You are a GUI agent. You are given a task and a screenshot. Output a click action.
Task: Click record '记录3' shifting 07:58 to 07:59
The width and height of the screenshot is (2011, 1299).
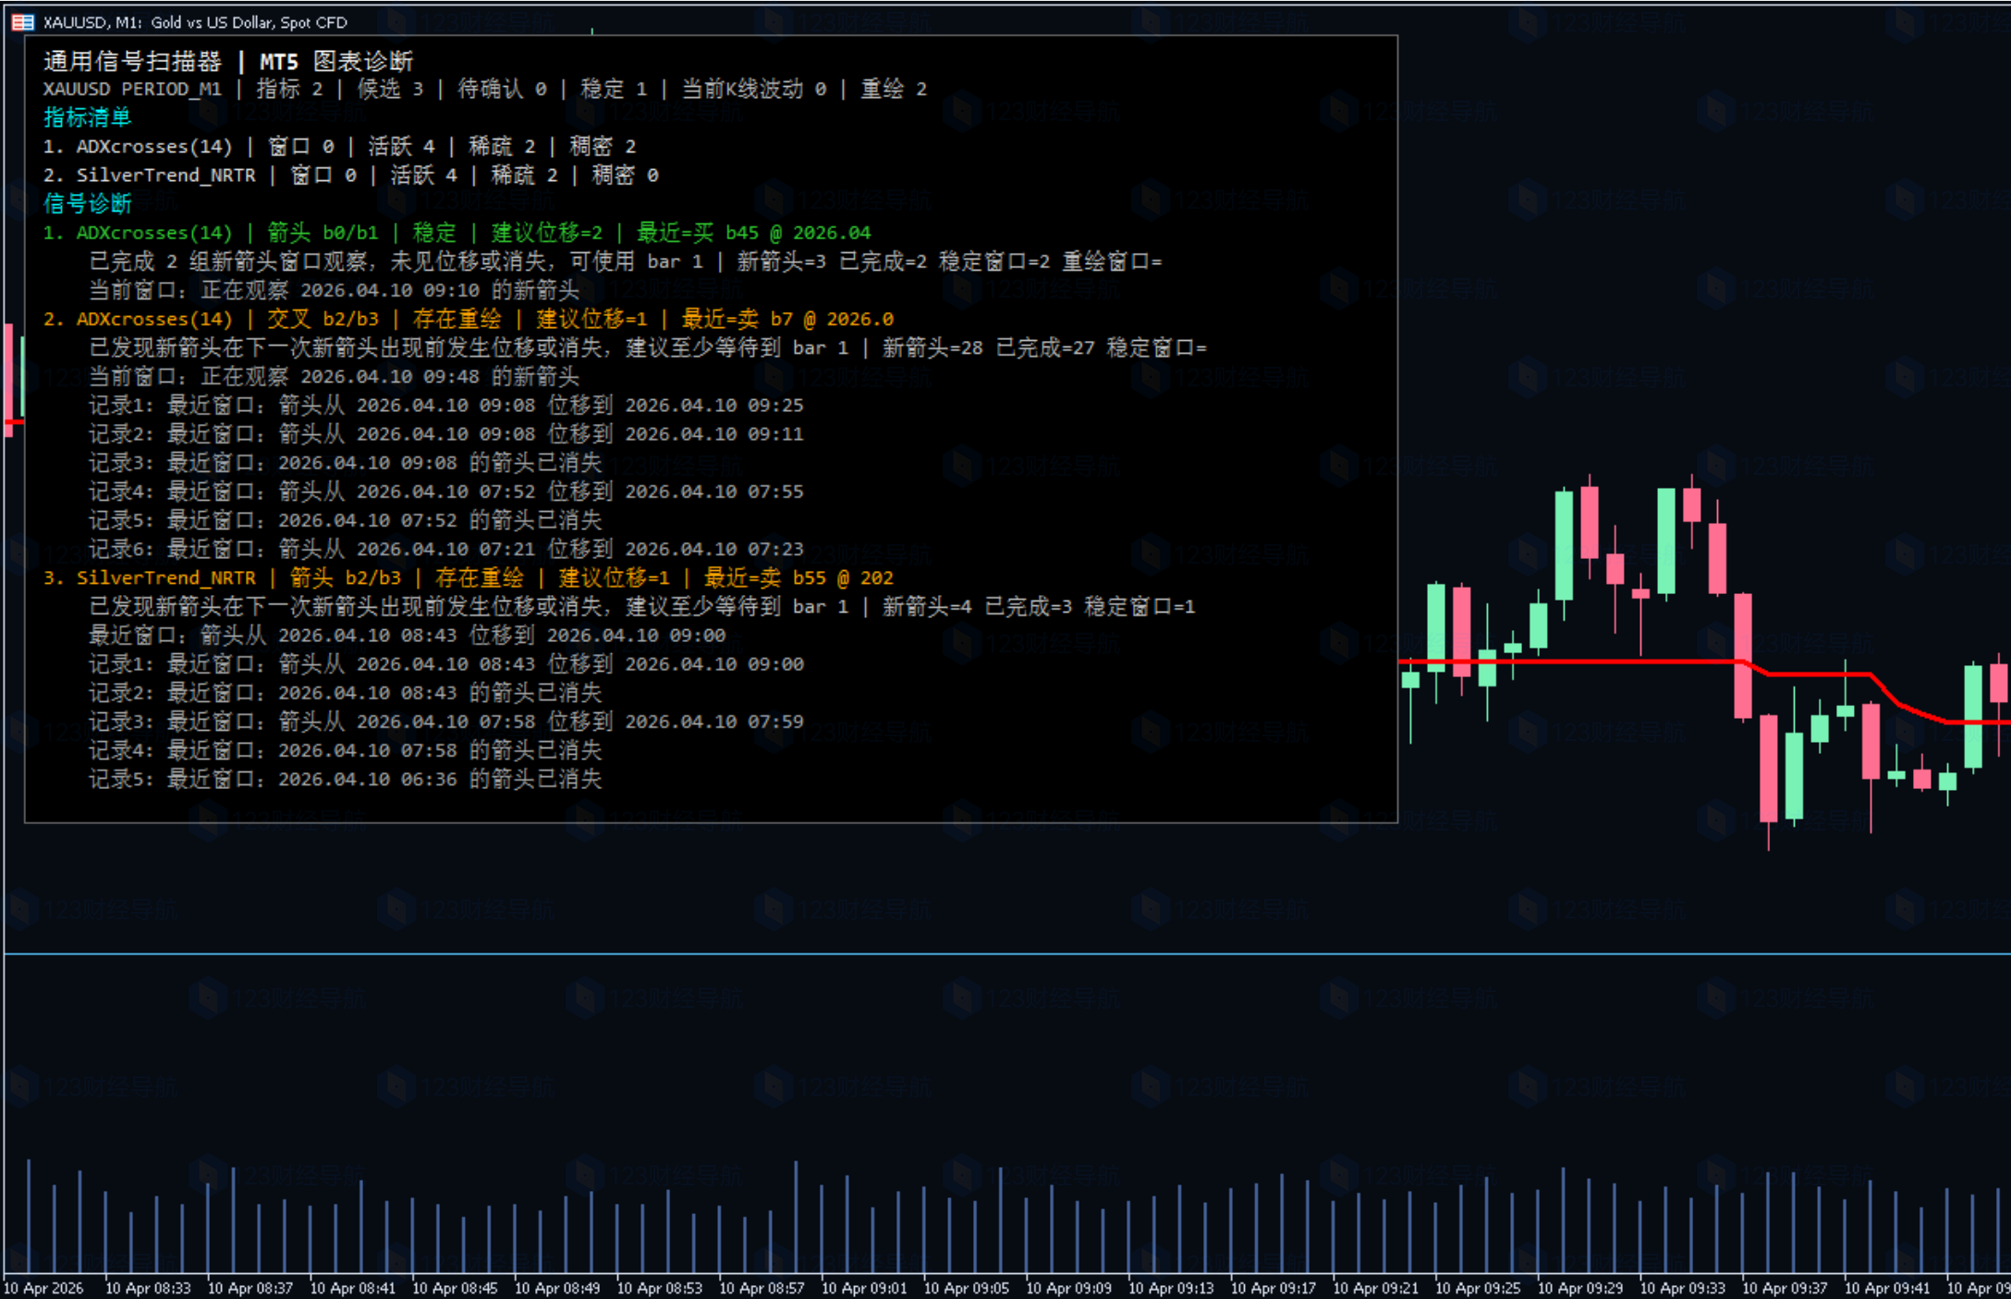tap(446, 722)
